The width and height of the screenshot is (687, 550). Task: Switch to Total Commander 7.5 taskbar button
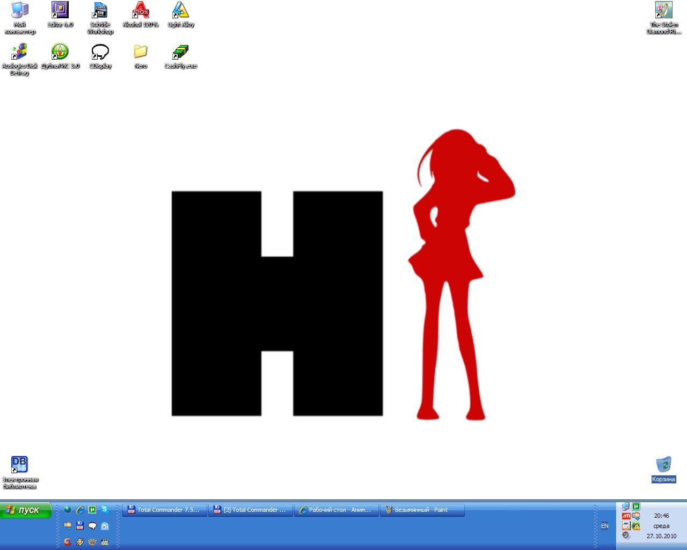click(165, 510)
